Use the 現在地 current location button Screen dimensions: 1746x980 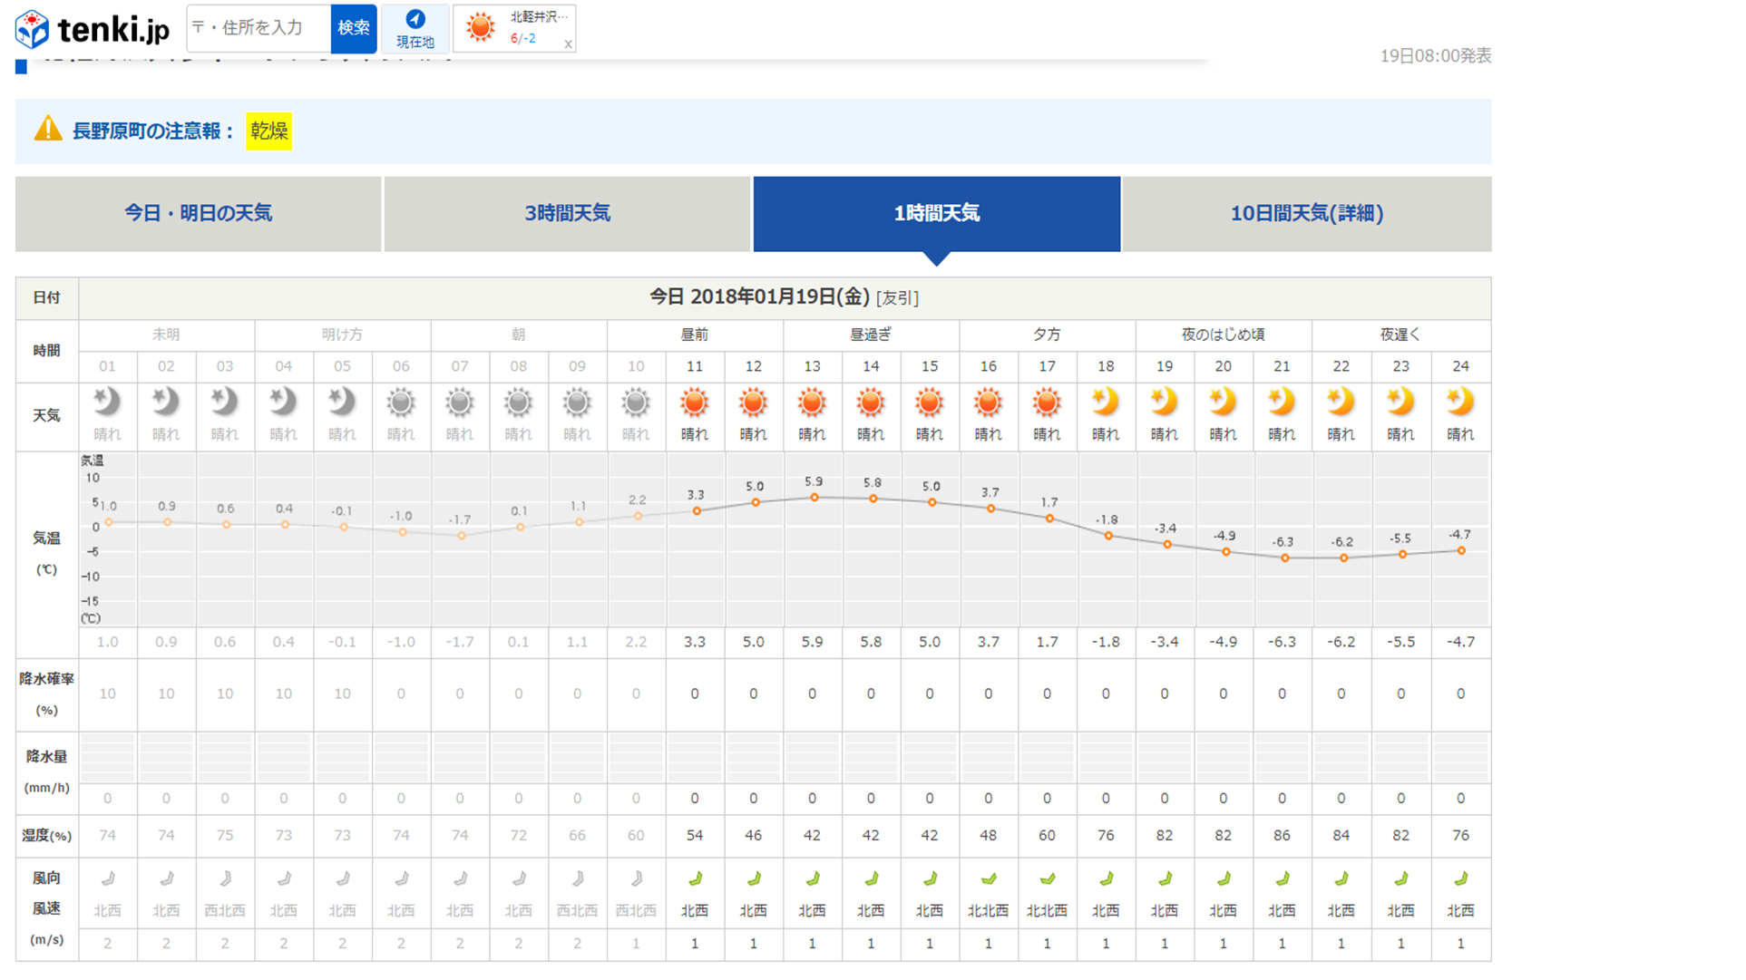pos(415,28)
